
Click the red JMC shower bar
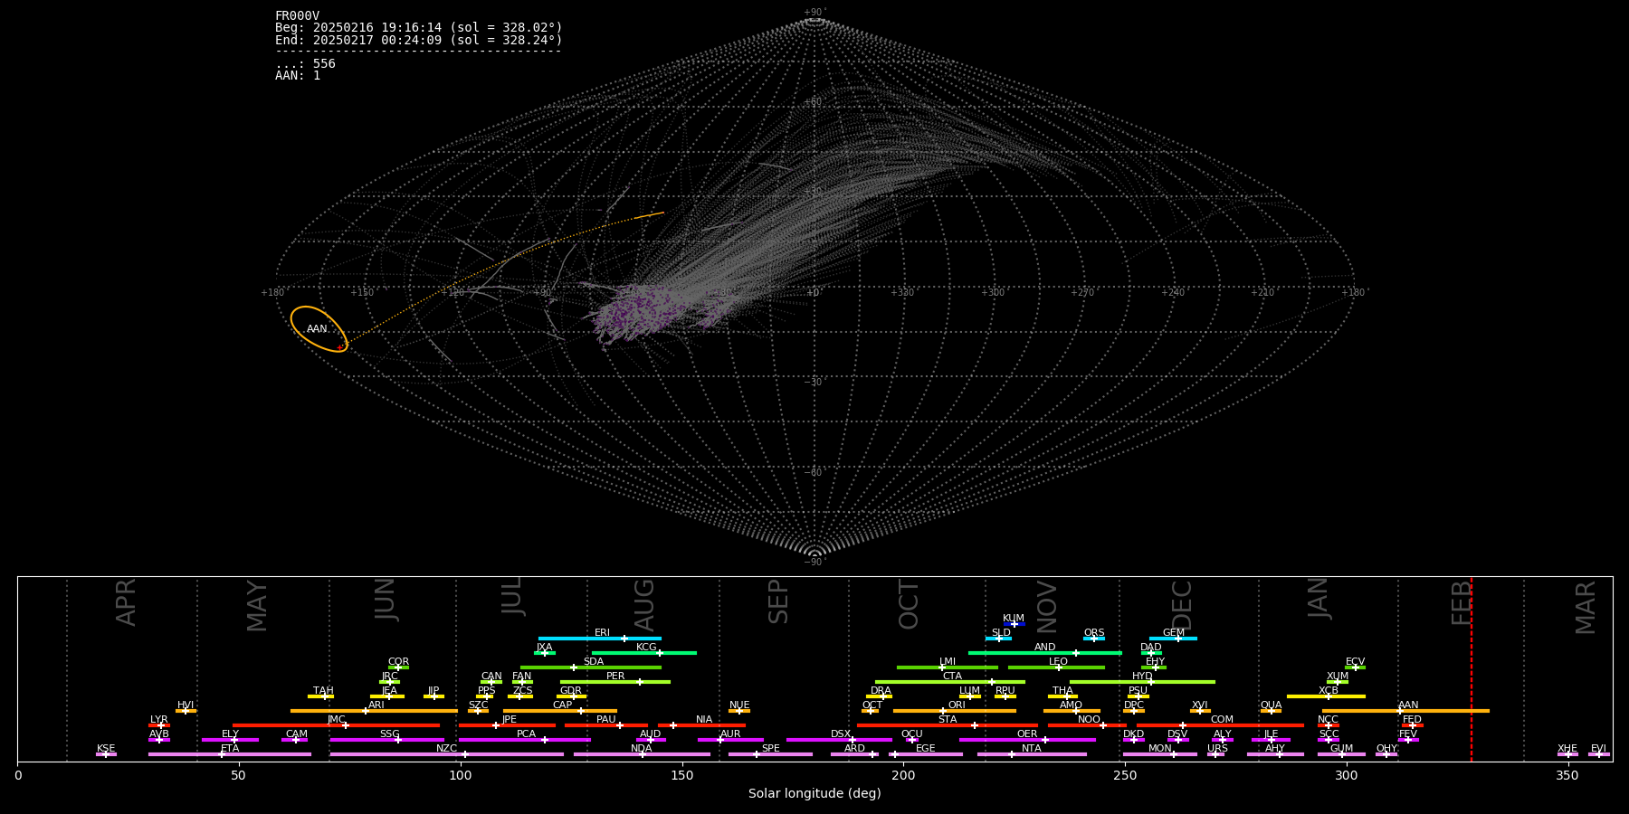(x=336, y=725)
